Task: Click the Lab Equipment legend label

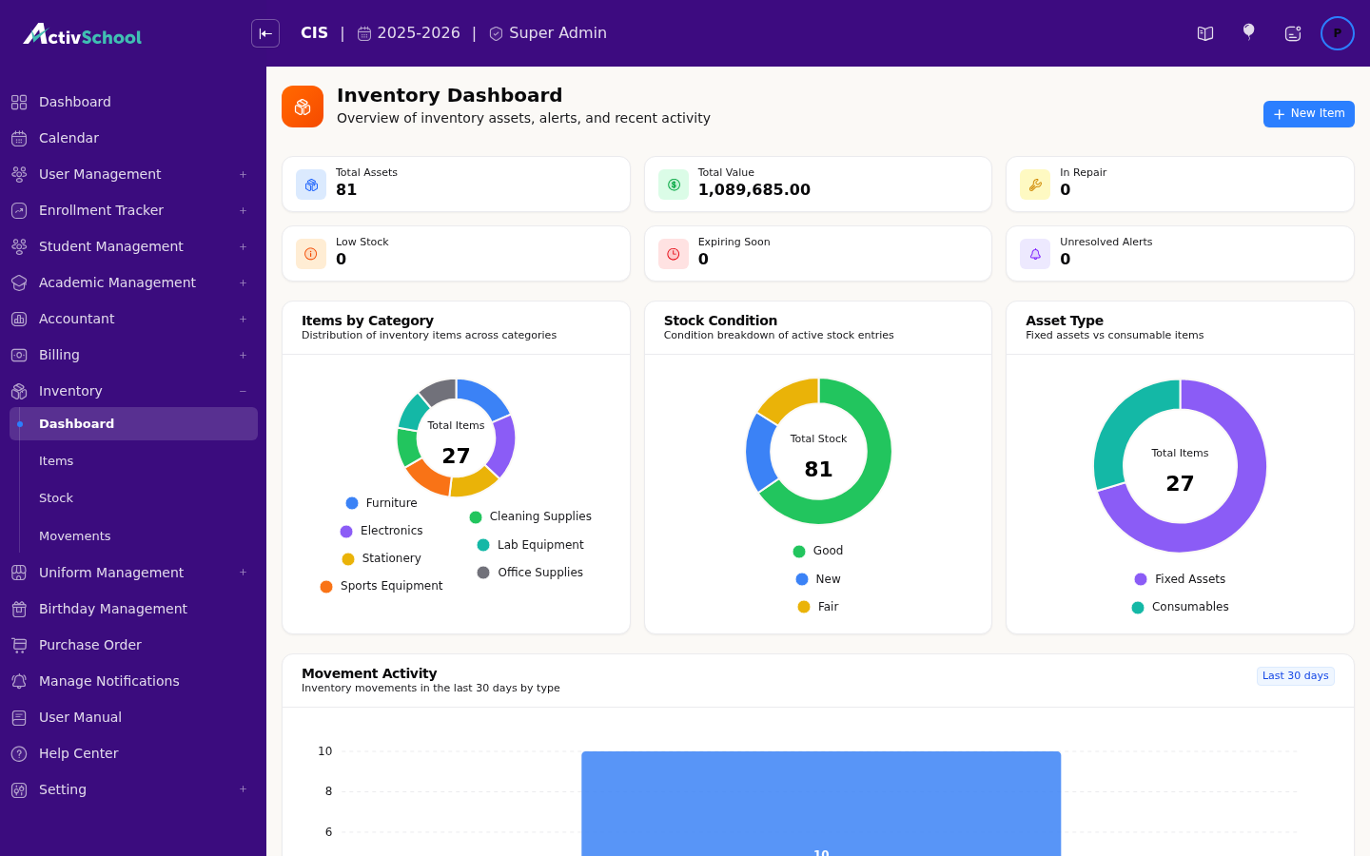Action: point(540,545)
